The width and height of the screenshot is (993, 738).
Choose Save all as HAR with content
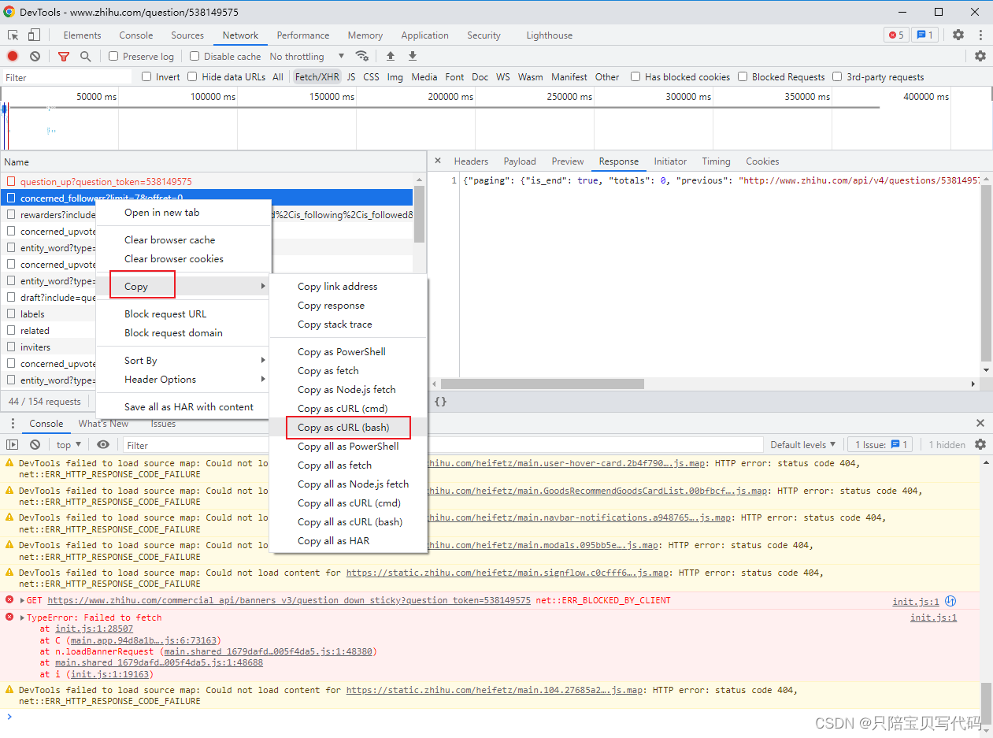(183, 406)
